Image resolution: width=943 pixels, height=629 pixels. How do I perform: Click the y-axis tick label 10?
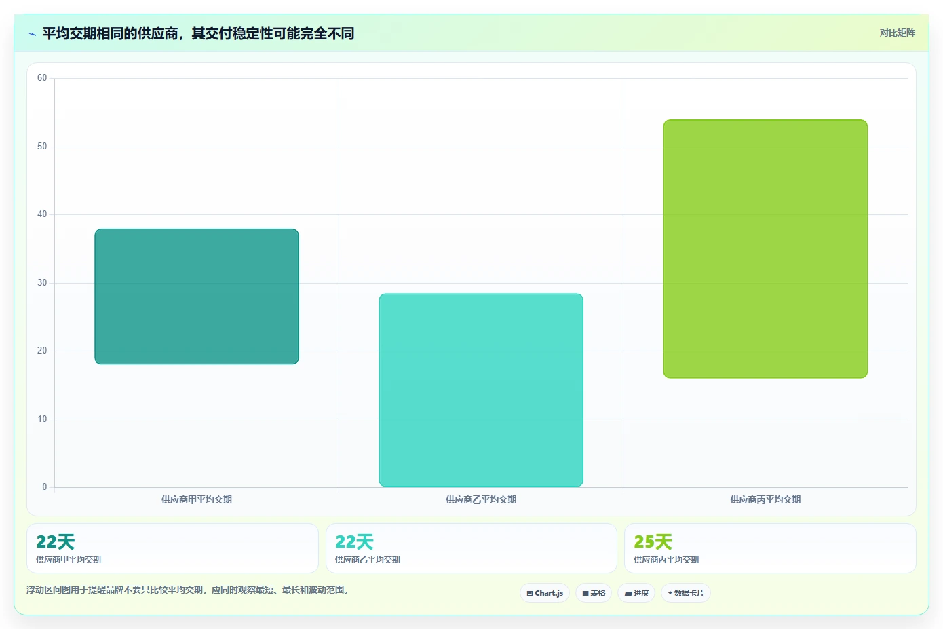[x=42, y=419]
